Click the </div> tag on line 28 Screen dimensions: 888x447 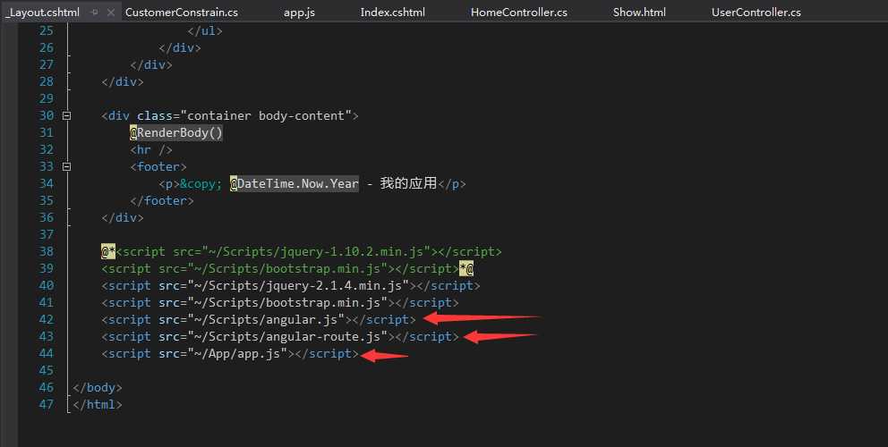tap(123, 81)
